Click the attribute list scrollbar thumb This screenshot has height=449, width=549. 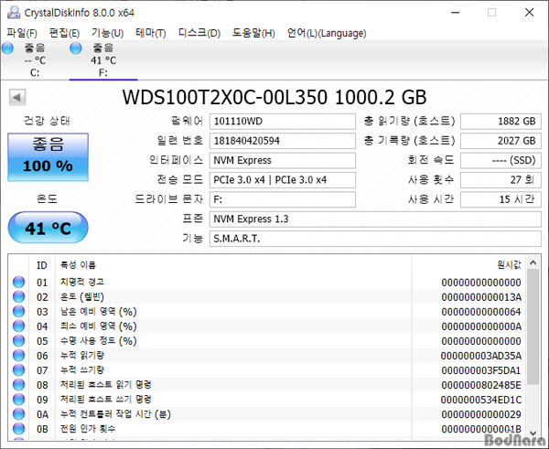pyautogui.click(x=533, y=327)
